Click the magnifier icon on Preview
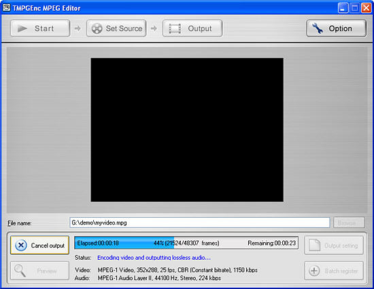Screen dimensions: 374x289 click(x=20, y=271)
